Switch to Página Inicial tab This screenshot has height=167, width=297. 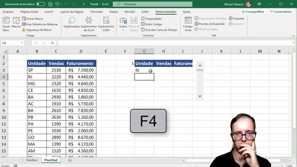29,12
